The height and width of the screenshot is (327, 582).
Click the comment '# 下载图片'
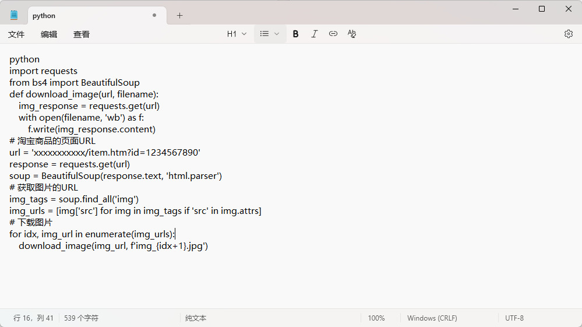(31, 222)
